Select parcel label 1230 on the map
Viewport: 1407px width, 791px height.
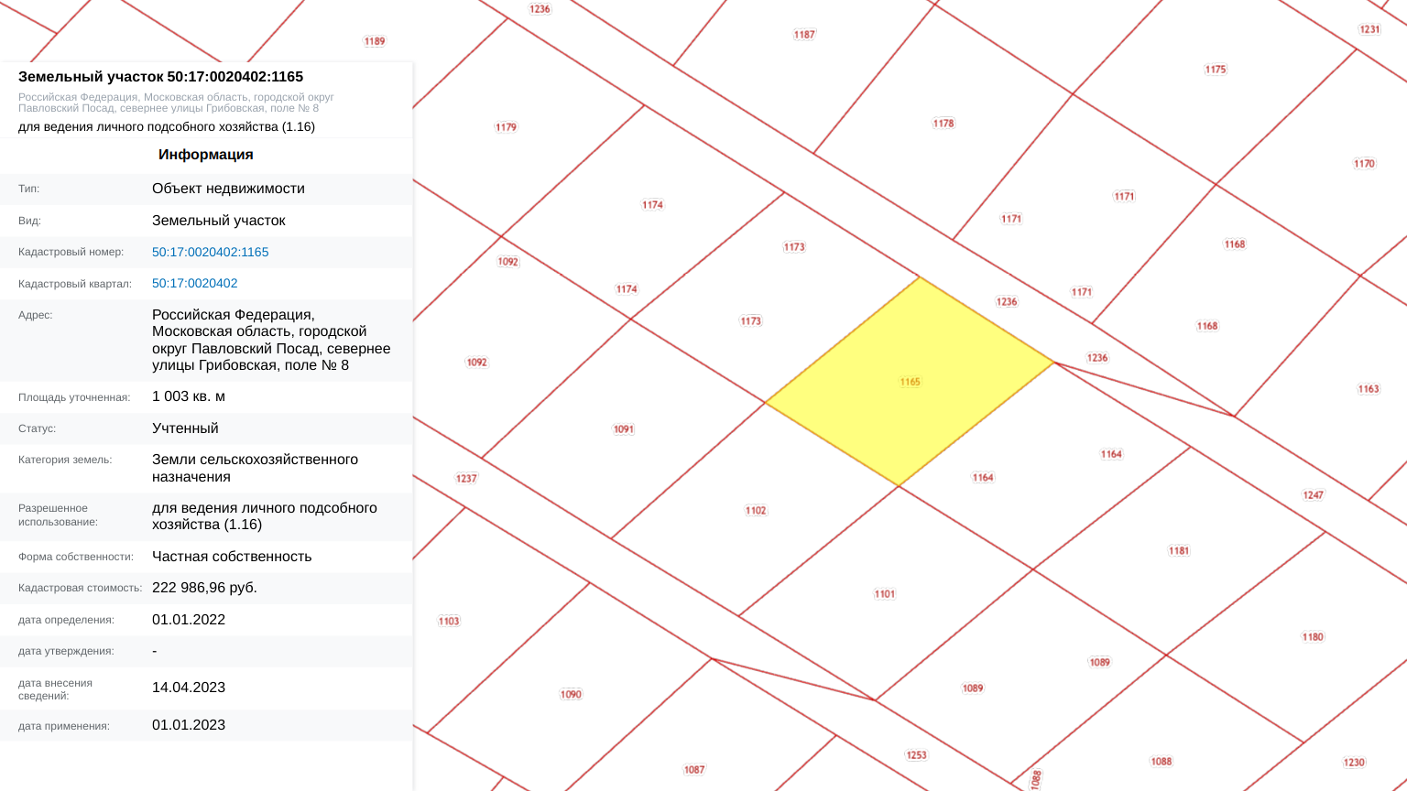1354,763
